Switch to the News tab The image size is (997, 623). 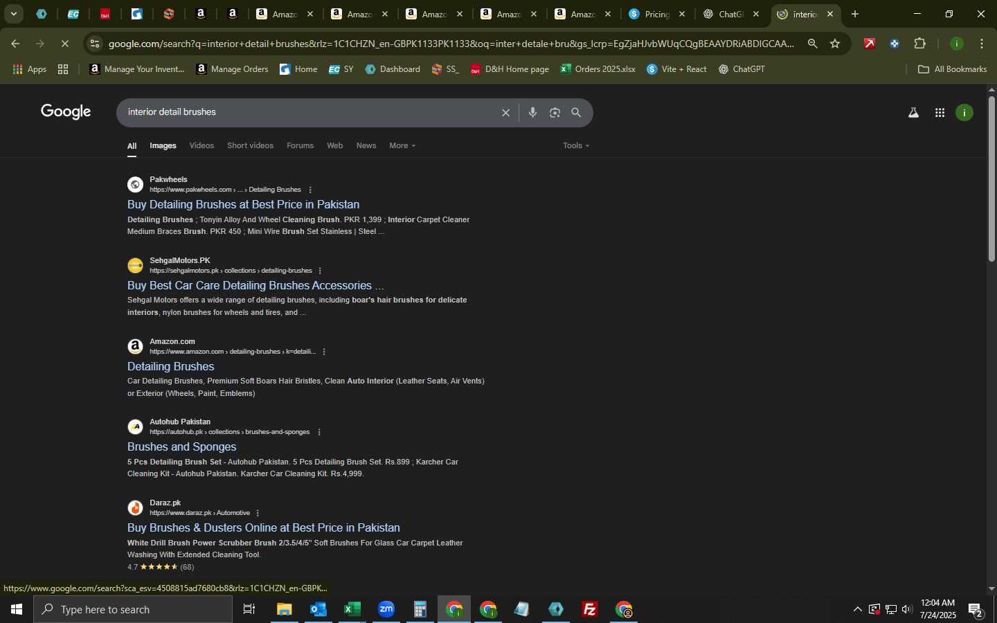pyautogui.click(x=366, y=145)
